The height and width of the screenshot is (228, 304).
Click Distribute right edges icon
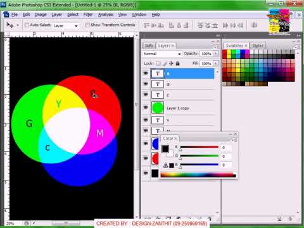pos(240,25)
